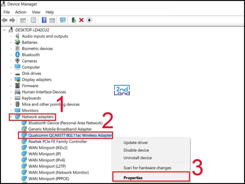Click Show/Hide Console Tree toolbar icon
This screenshot has width=245, height=184.
click(23, 20)
